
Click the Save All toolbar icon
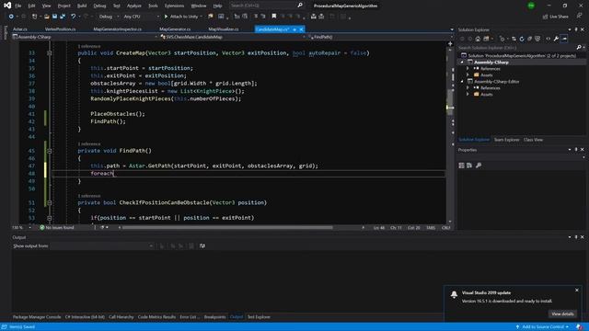click(x=63, y=17)
